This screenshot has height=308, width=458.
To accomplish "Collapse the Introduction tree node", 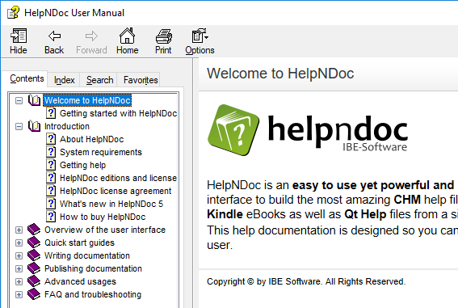I will pyautogui.click(x=19, y=127).
